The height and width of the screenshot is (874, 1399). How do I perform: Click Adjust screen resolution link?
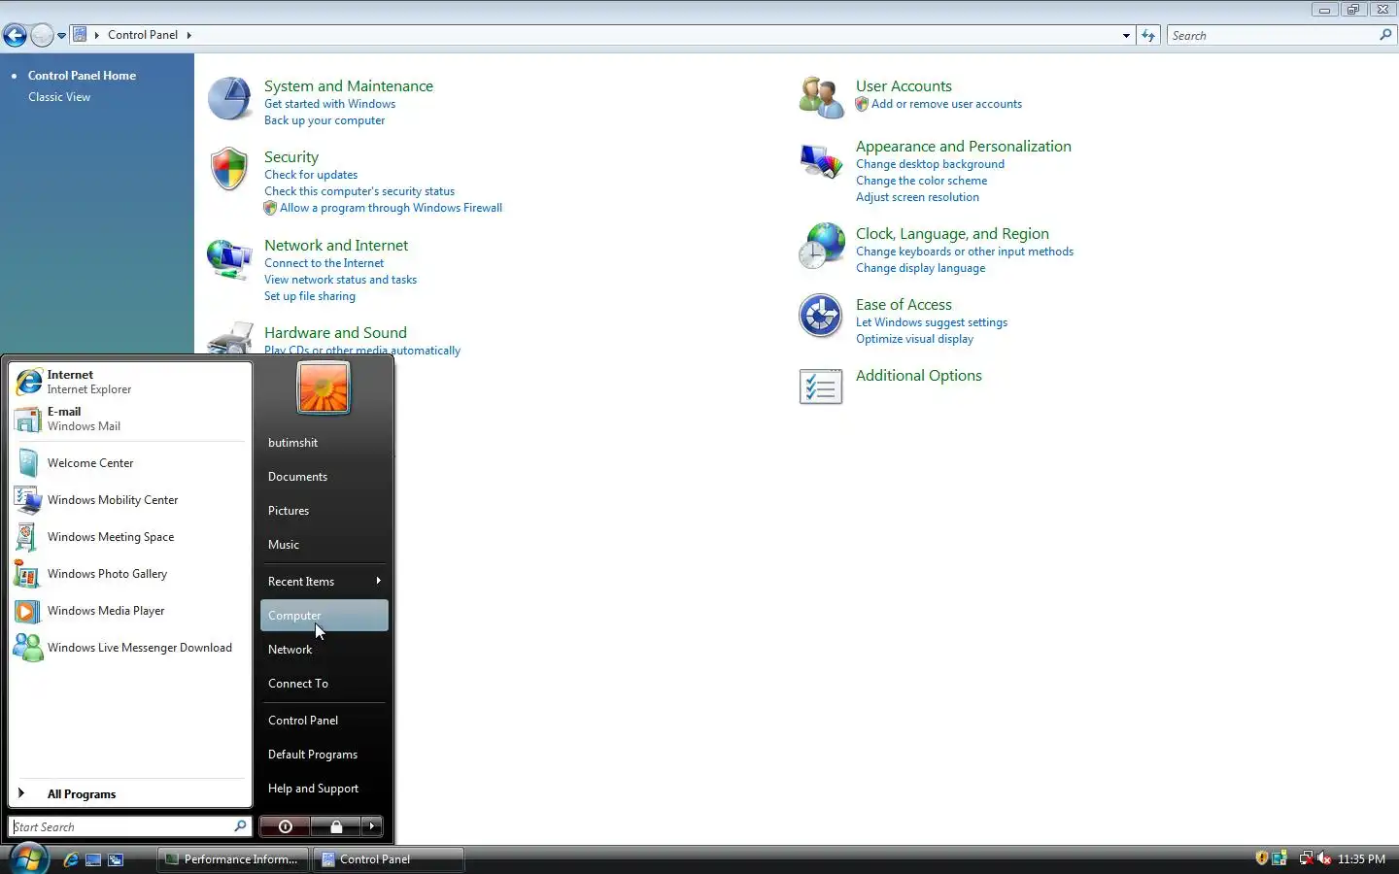[x=917, y=197]
